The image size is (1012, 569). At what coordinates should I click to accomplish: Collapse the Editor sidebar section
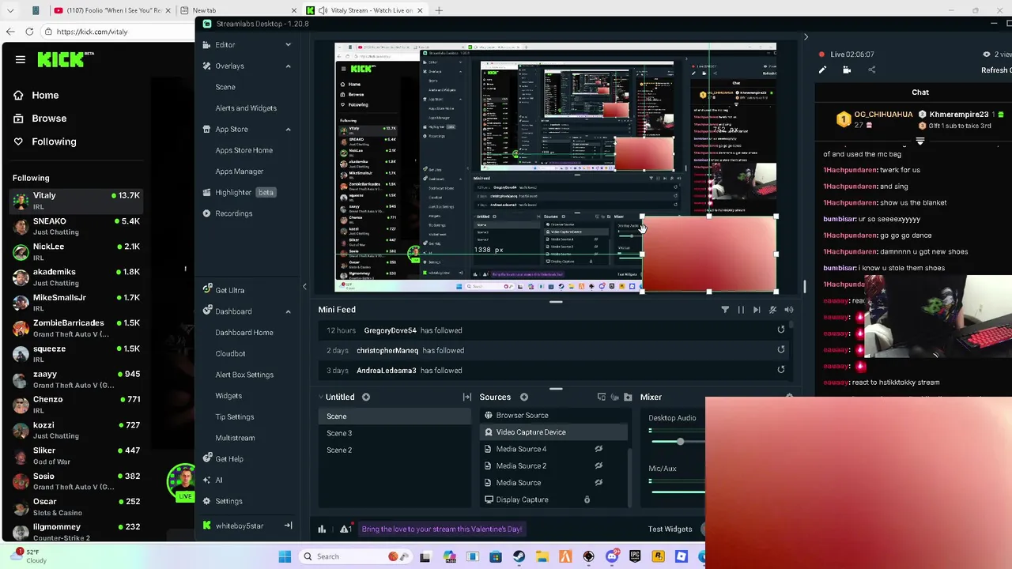click(288, 45)
